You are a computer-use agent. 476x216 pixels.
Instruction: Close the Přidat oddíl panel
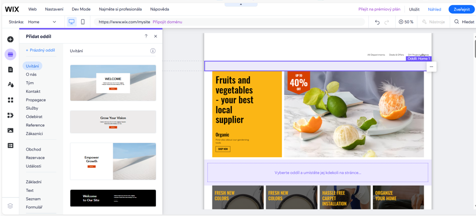tap(155, 37)
